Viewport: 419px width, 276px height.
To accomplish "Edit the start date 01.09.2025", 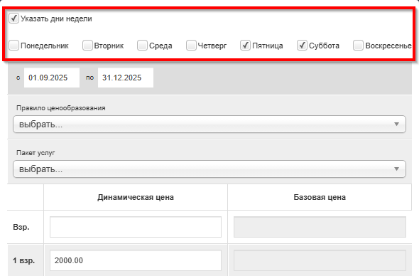I will coord(52,78).
